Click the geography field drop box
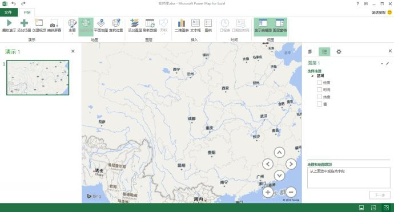 (x=349, y=178)
